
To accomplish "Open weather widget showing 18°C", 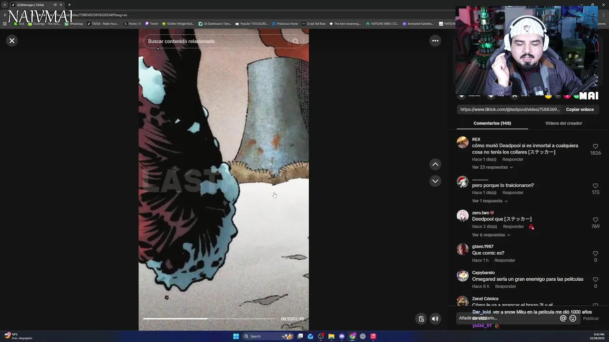I will 18,336.
